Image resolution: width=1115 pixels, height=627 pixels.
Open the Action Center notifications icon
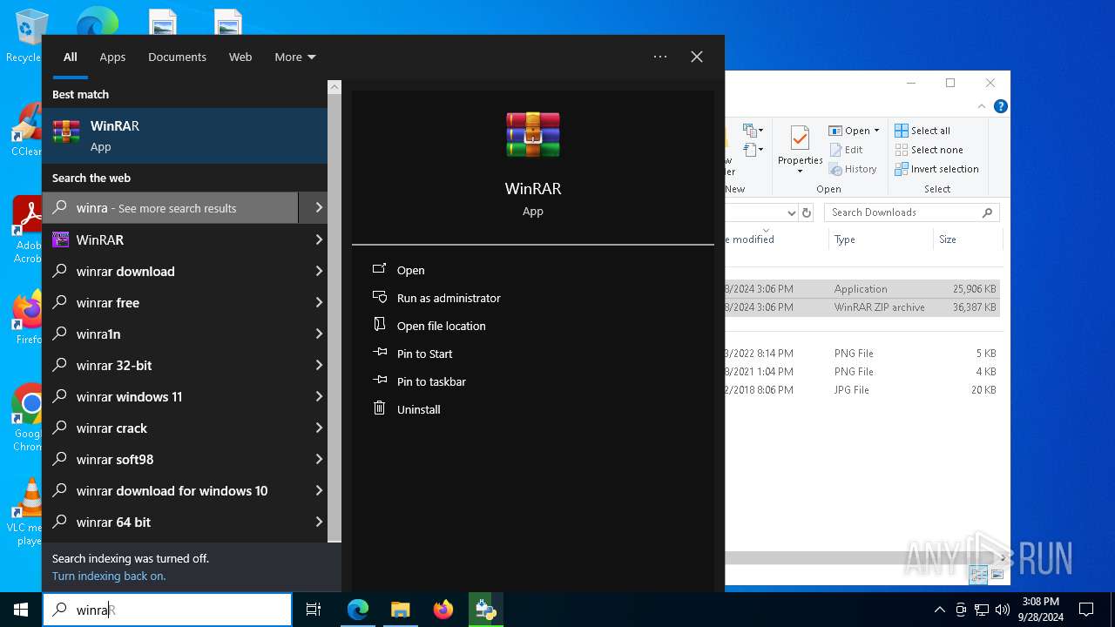point(1086,610)
